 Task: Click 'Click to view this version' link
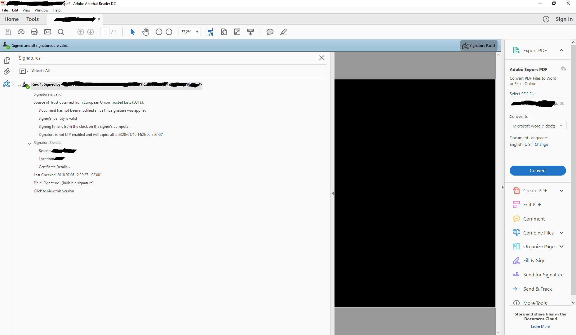pyautogui.click(x=54, y=191)
